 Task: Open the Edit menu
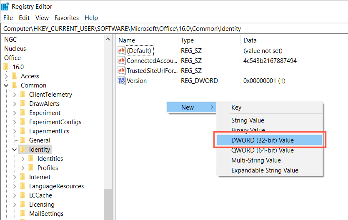coord(24,18)
